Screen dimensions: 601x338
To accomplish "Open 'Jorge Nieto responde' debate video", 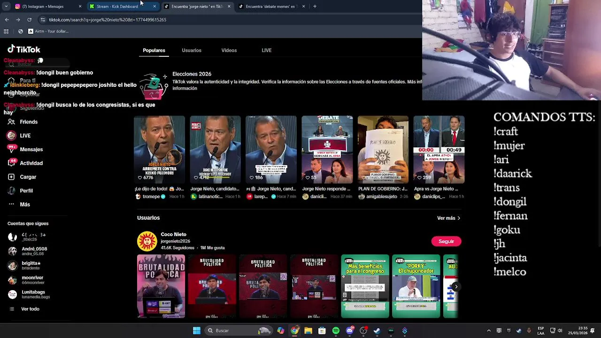I will [x=327, y=149].
